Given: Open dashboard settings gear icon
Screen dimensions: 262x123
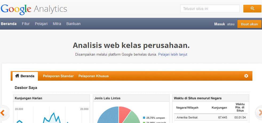Looking at the screenshot, I should tap(246, 76).
